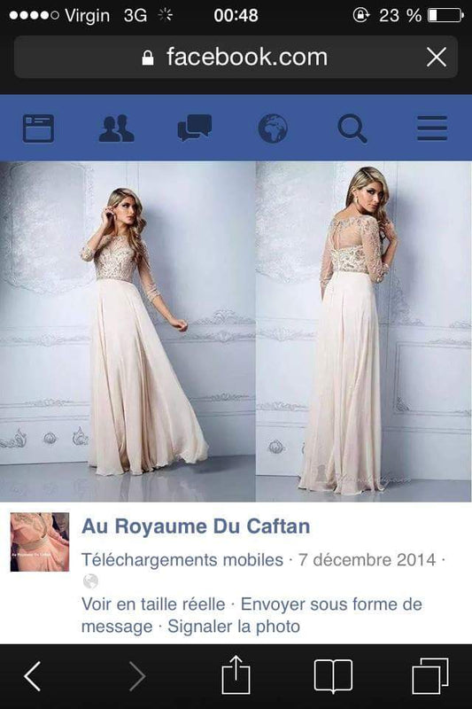Click Signaler la photo link

(234, 627)
